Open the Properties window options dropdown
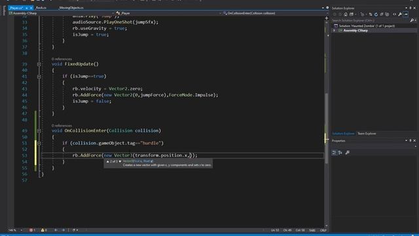The height and width of the screenshot is (236, 419). tap(406, 140)
